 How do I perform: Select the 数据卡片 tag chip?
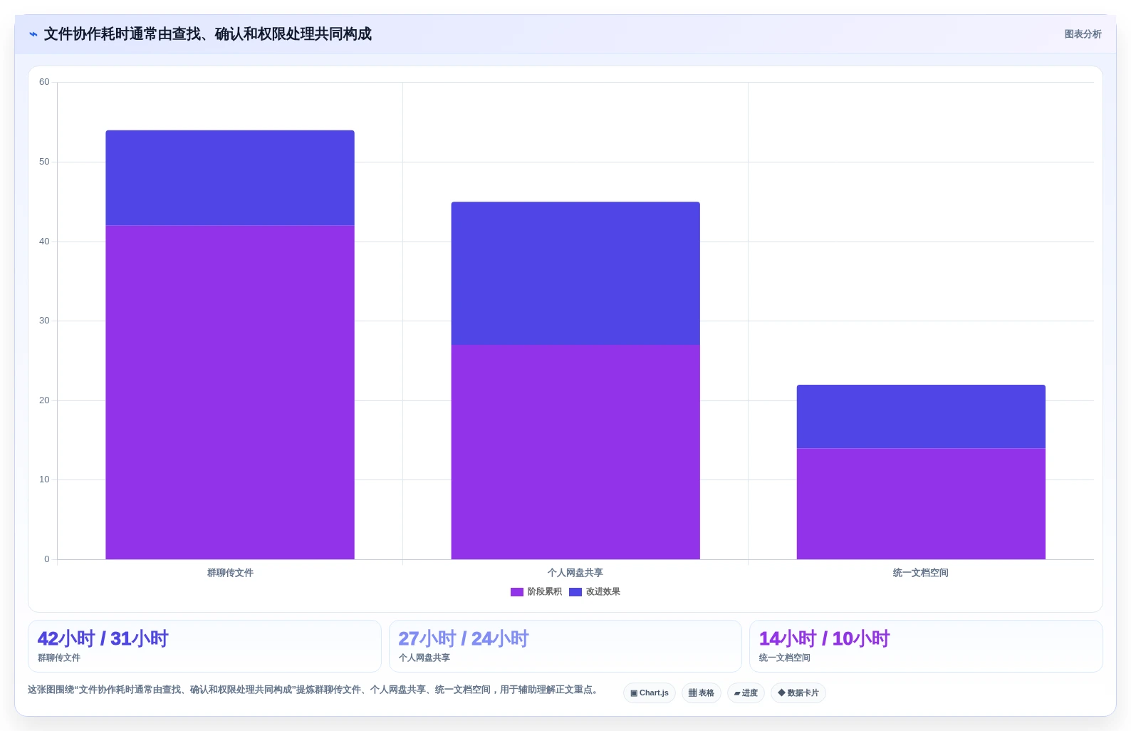tap(798, 693)
